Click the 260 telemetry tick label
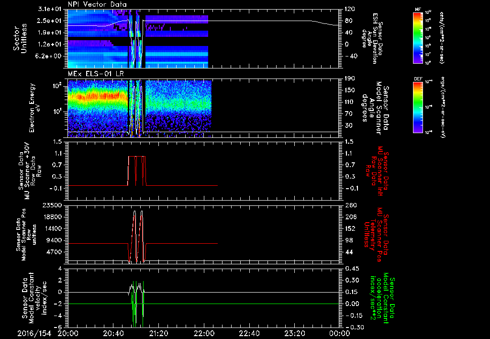 coord(350,205)
